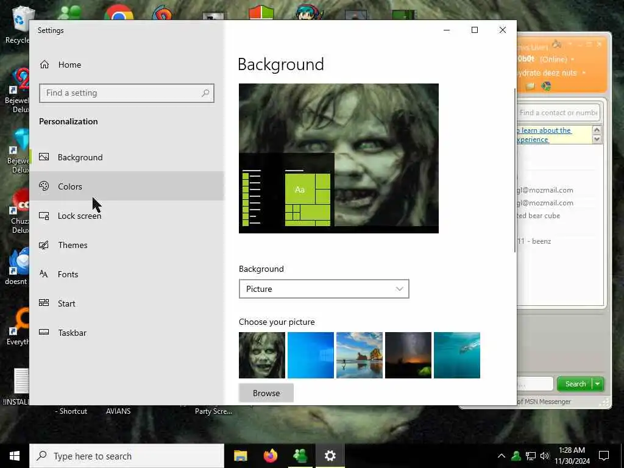The width and height of the screenshot is (624, 468).
Task: Click the Taskbar icon in sidebar
Action: click(44, 332)
